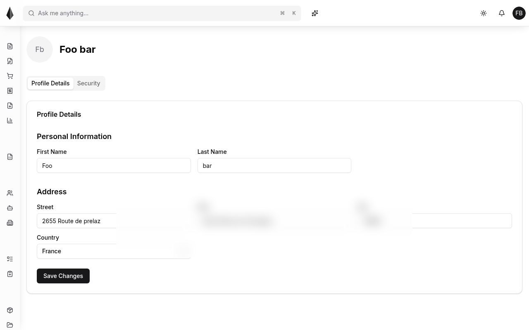Open the spreadsheet file icon in the sidebar
529x330 pixels.
click(x=10, y=157)
